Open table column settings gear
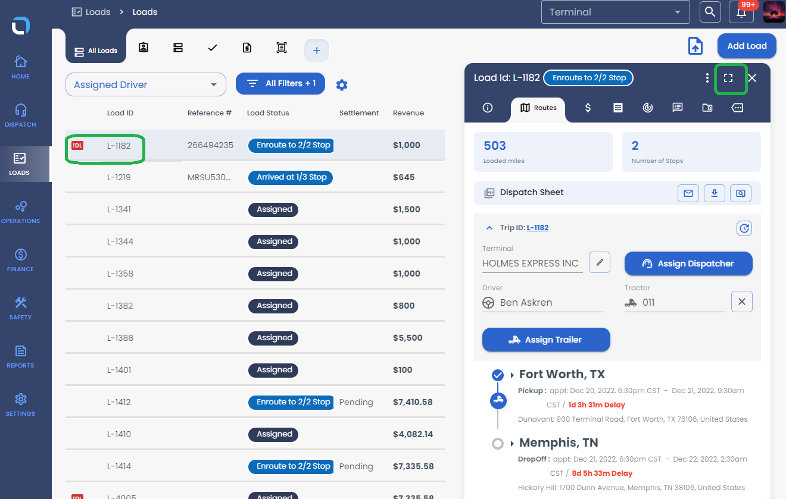 coord(341,84)
